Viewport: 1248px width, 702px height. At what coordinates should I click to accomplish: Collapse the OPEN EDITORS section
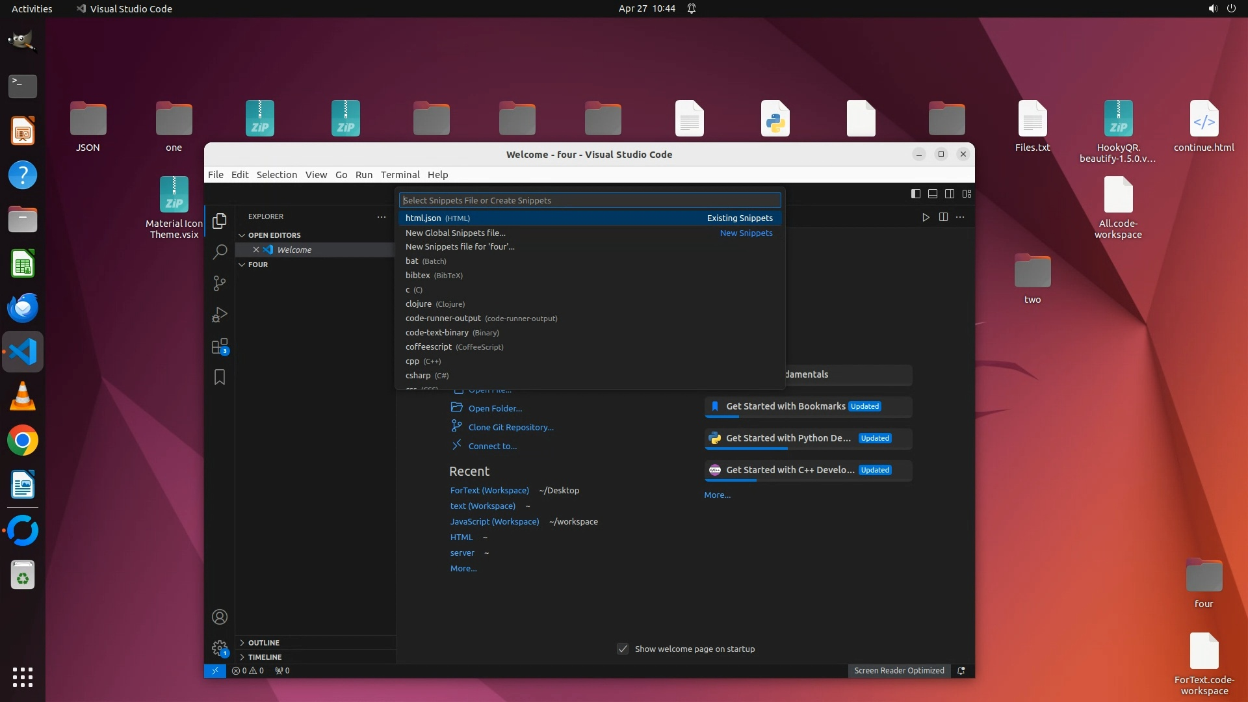coord(274,235)
